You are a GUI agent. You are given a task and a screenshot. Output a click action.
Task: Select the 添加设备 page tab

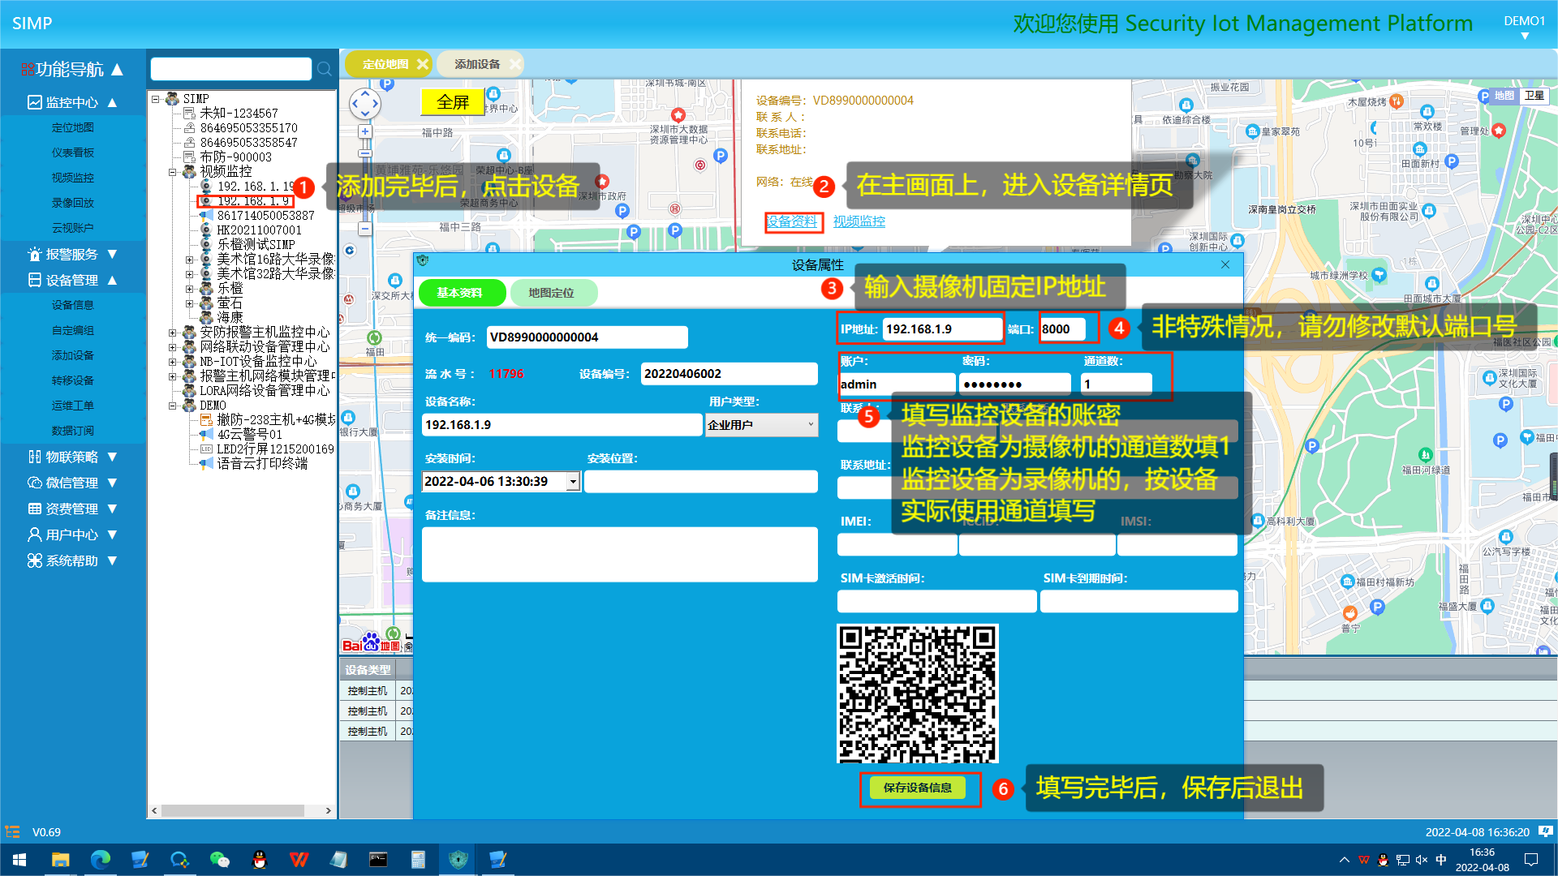(x=477, y=64)
